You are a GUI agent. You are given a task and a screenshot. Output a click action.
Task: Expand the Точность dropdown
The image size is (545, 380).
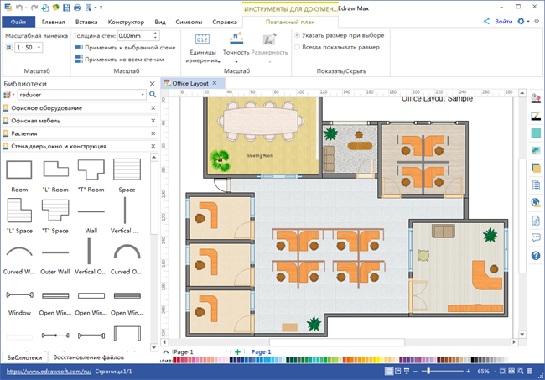pyautogui.click(x=236, y=61)
